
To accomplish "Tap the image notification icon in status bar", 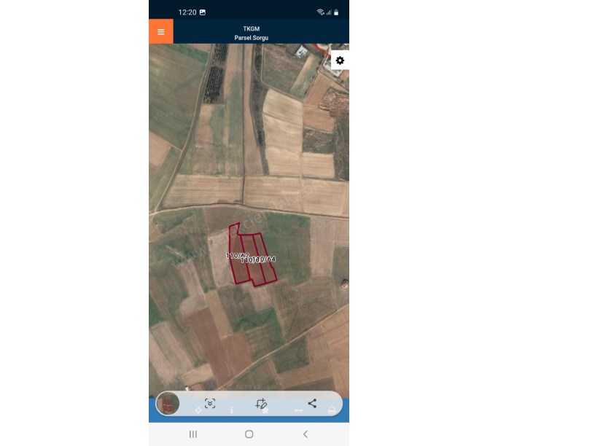I will coord(203,12).
